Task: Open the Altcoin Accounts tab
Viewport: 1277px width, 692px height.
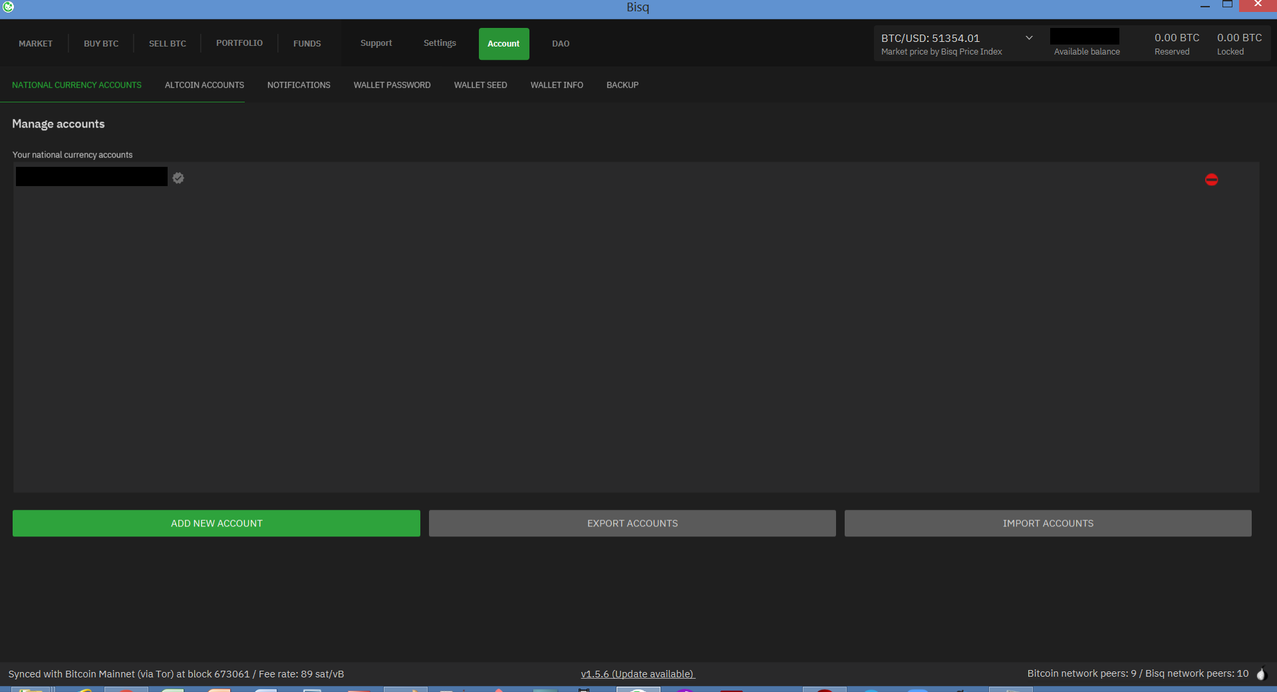Action: click(204, 85)
